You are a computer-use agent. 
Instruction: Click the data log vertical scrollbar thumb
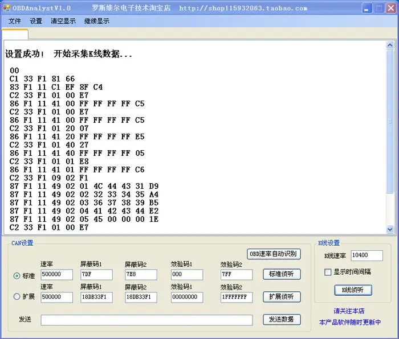coord(389,121)
